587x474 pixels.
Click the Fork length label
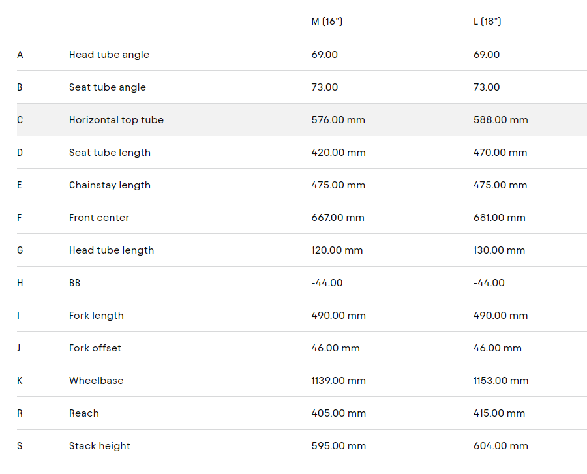[97, 316]
